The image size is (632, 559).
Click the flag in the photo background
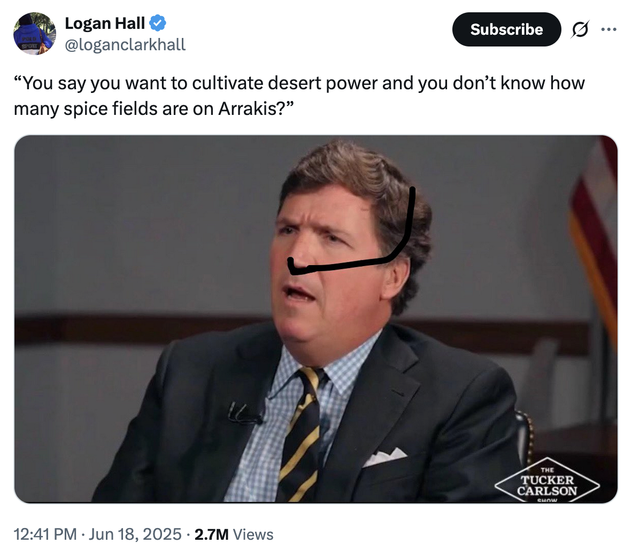tap(593, 226)
